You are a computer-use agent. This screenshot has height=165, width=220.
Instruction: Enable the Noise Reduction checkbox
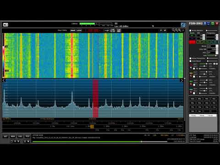pyautogui.click(x=190, y=58)
